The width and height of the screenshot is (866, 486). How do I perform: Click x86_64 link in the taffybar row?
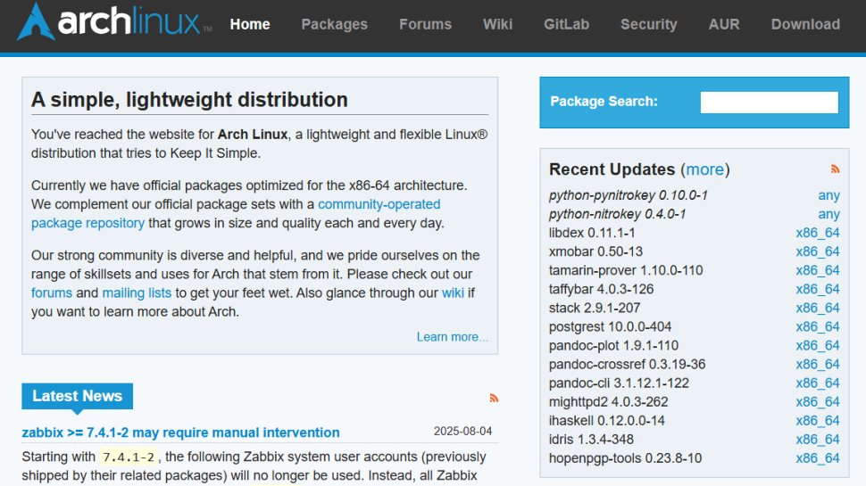pos(818,289)
